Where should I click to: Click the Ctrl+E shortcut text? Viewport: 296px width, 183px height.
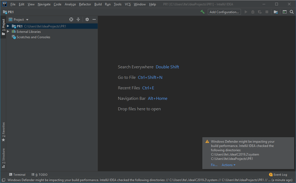click(x=148, y=88)
